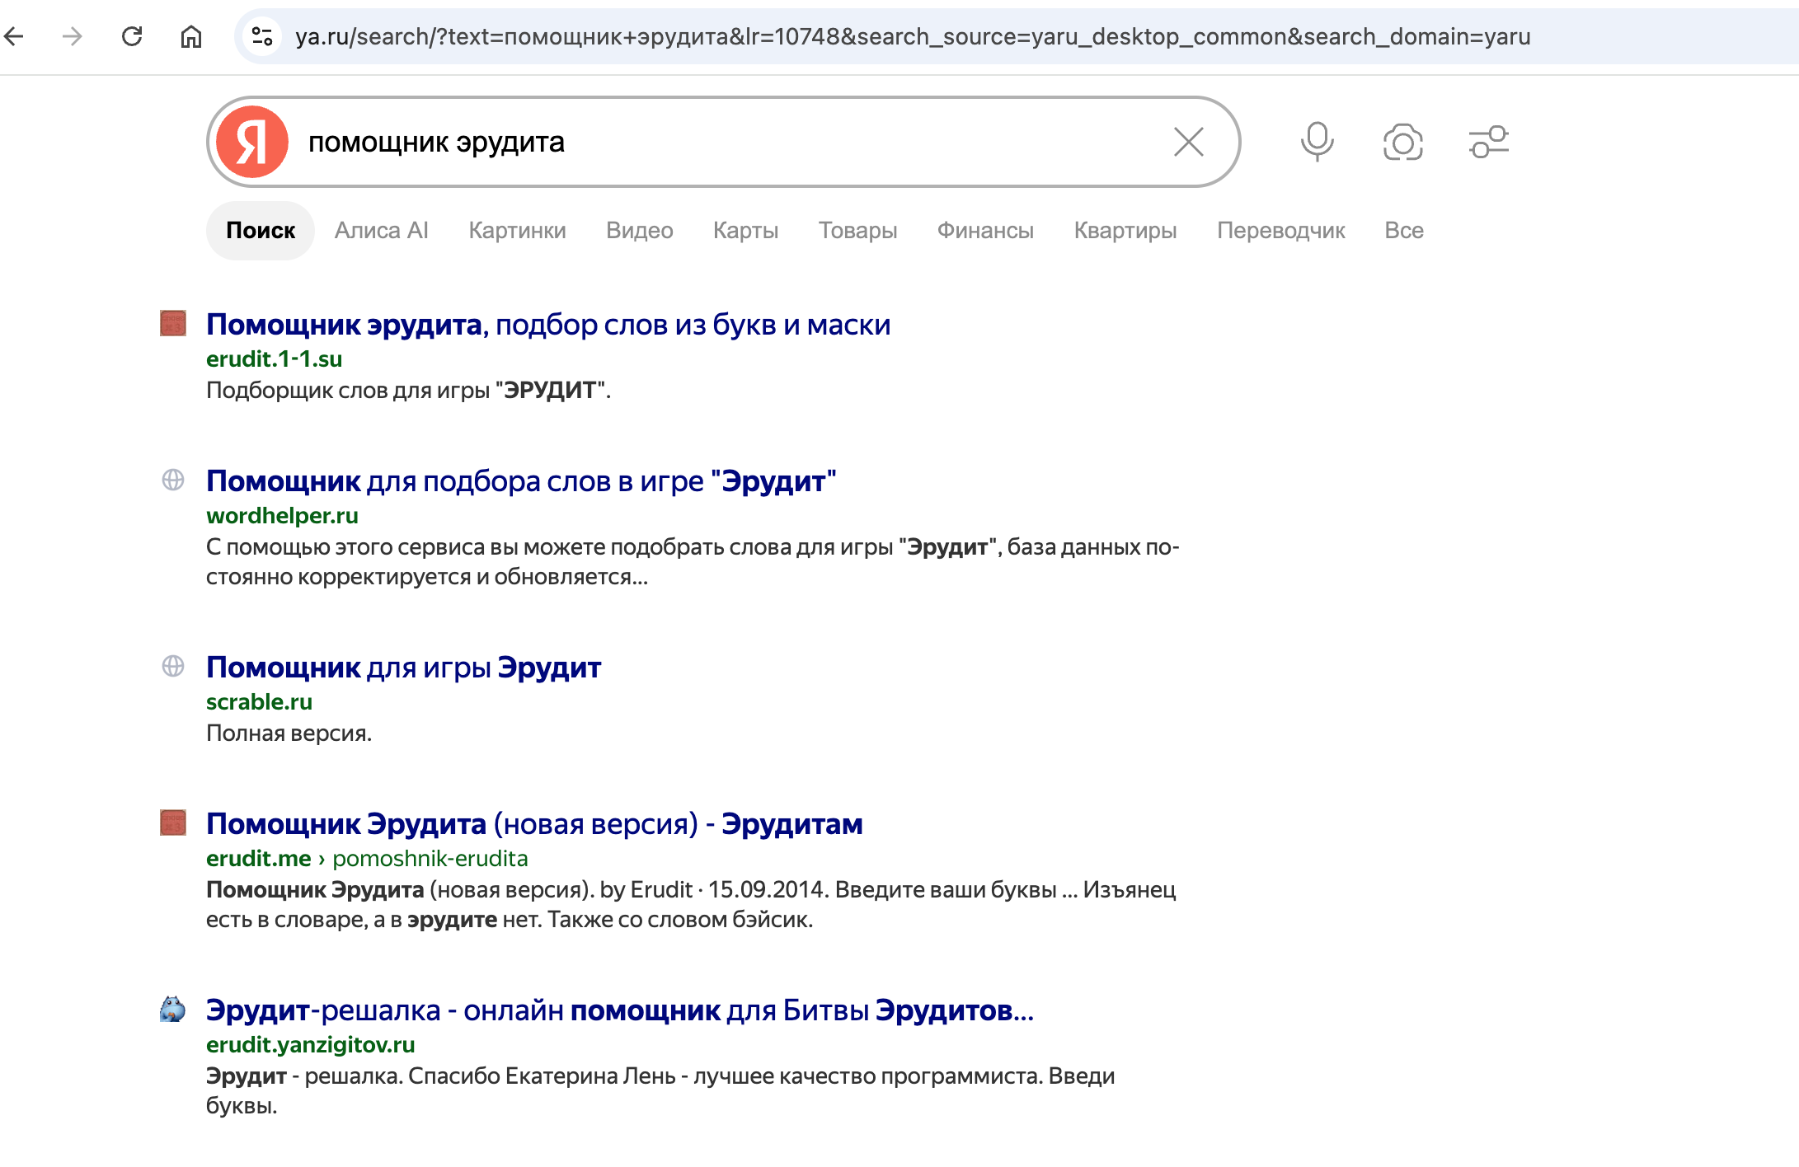Screen dimensions: 1799x1167
Task: Open result 'Помощник для подбора слов в игре Эрудит'
Action: click(521, 481)
